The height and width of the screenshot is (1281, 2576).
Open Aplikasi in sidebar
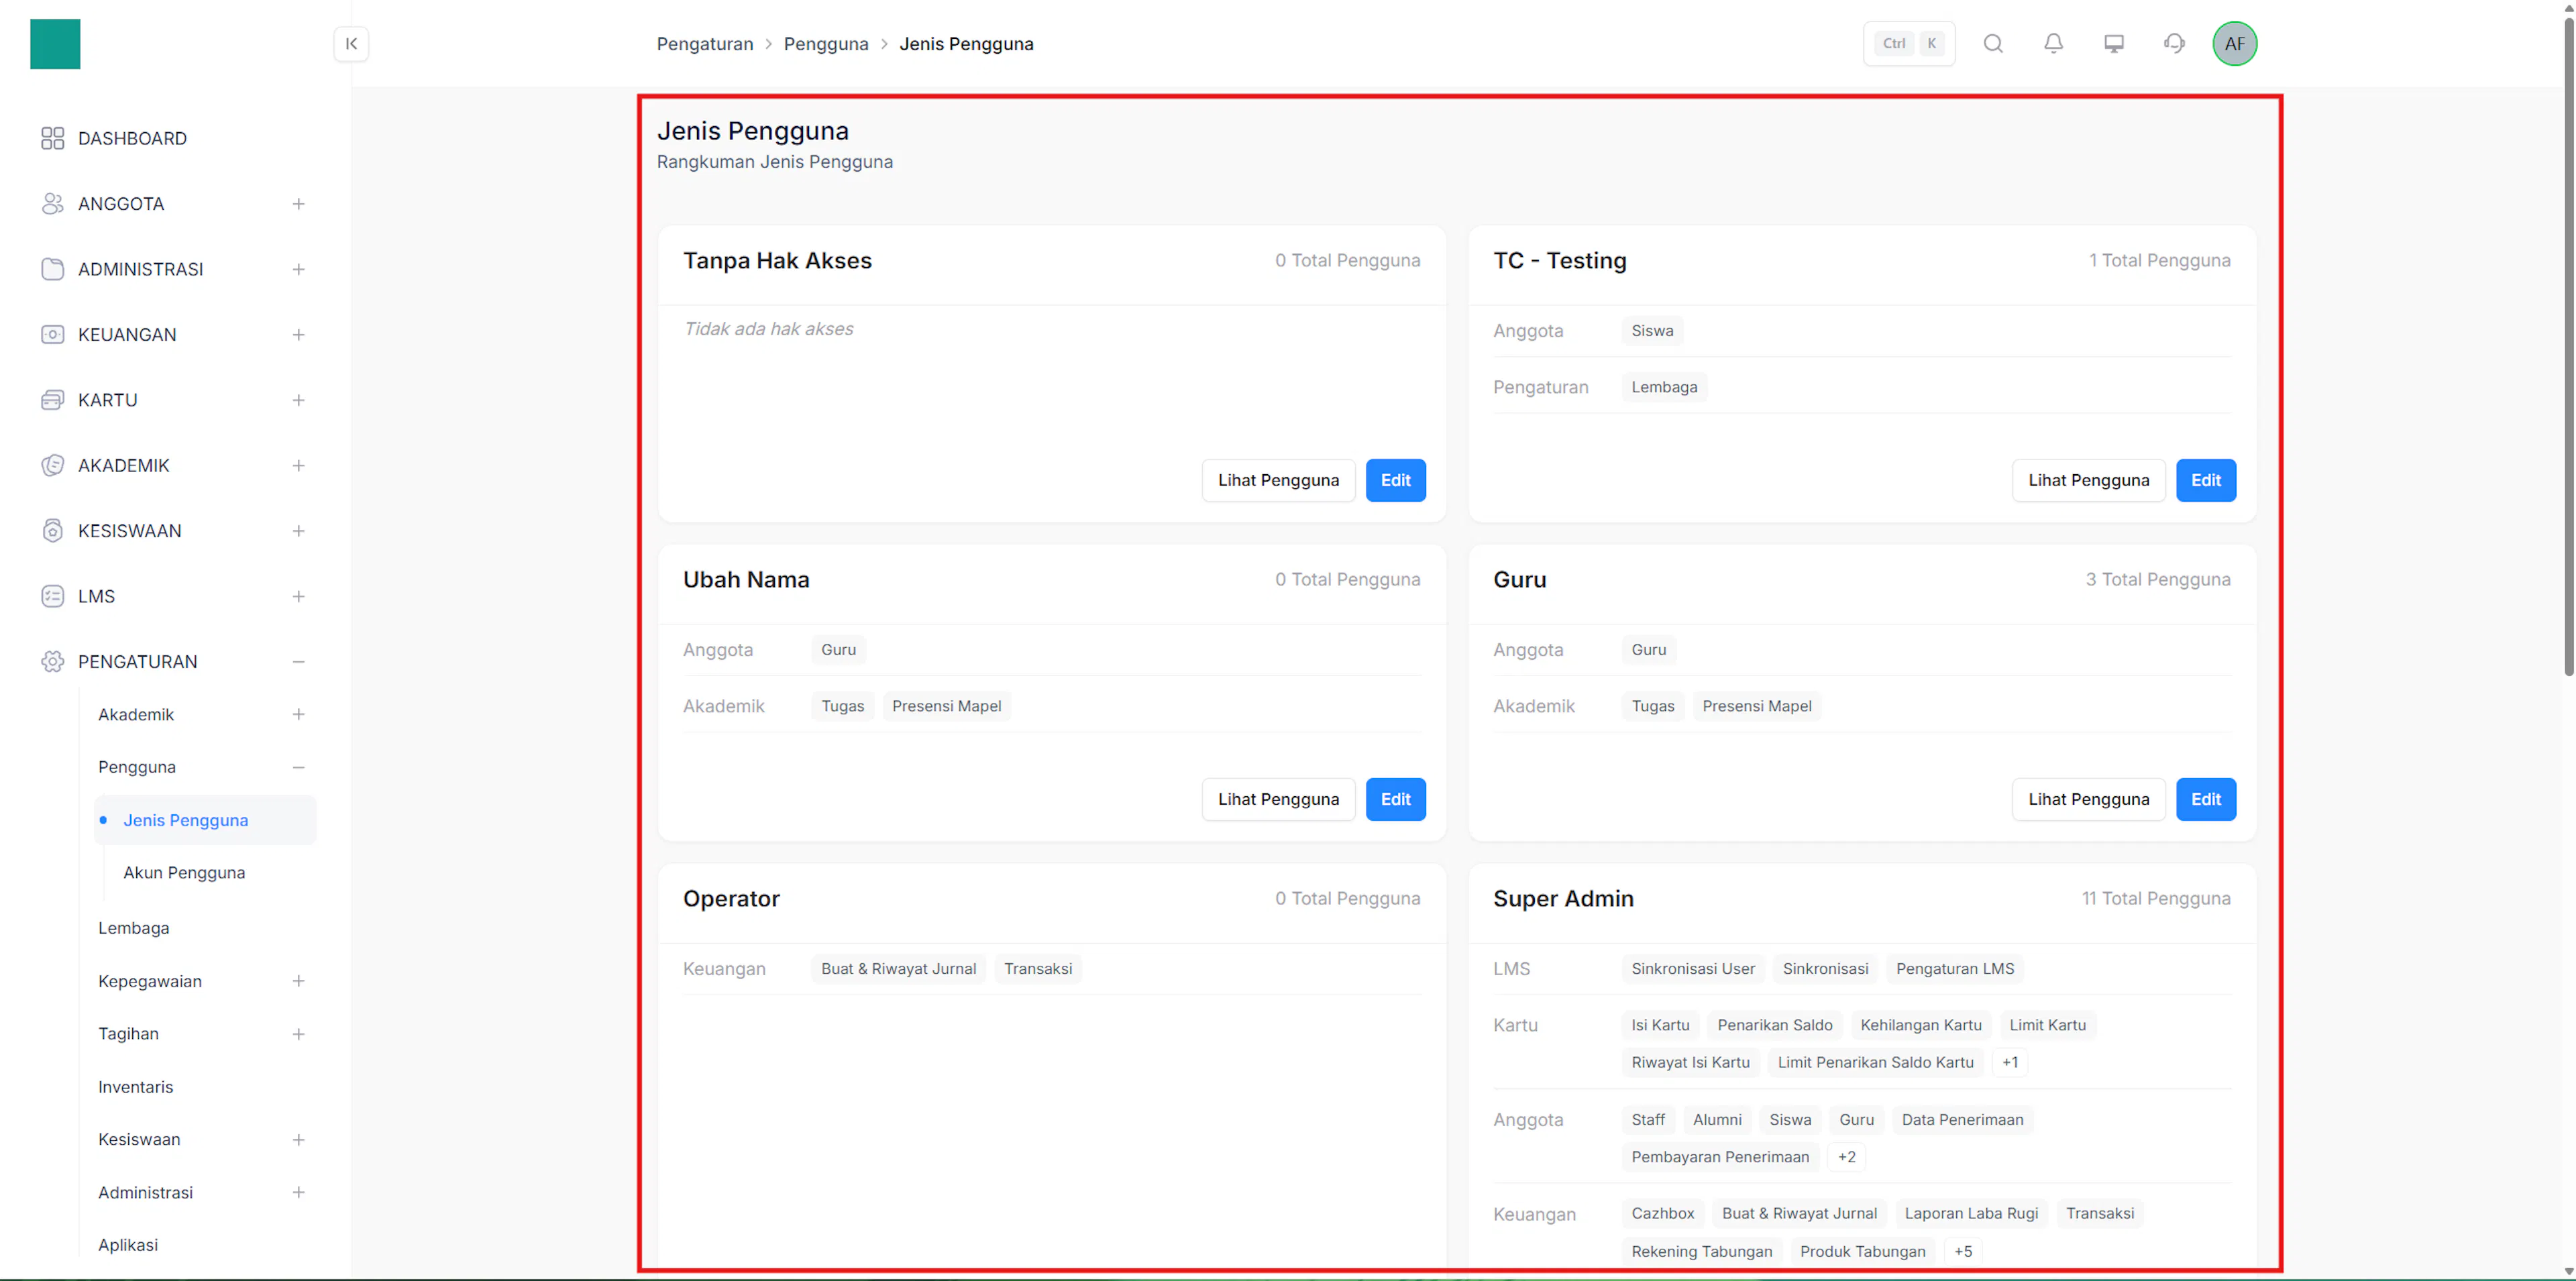(128, 1246)
